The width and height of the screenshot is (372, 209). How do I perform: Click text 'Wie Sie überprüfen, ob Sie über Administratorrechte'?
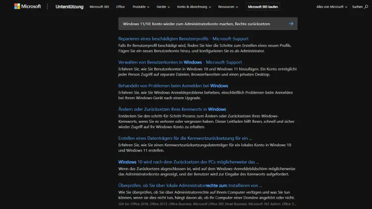click(x=164, y=192)
